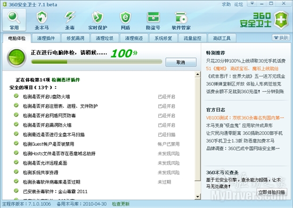The height and width of the screenshot is (208, 293).
Task: Open the 品牌调查 news link
Action: [243, 148]
